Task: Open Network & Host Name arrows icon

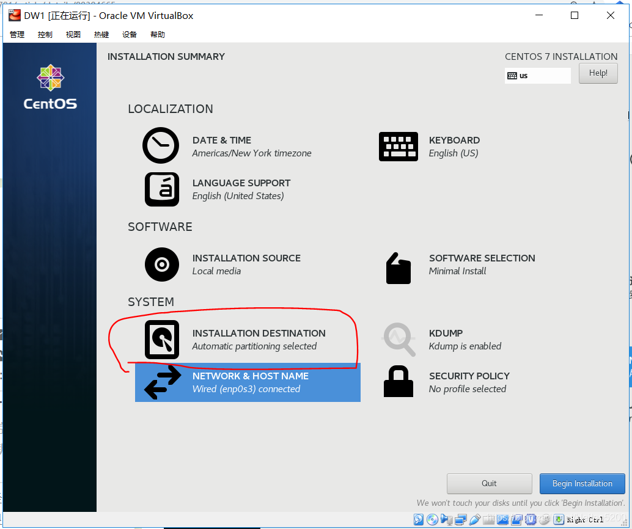Action: 163,382
